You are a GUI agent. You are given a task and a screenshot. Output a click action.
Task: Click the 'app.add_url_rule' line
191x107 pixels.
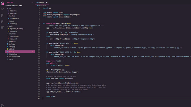[64, 92]
